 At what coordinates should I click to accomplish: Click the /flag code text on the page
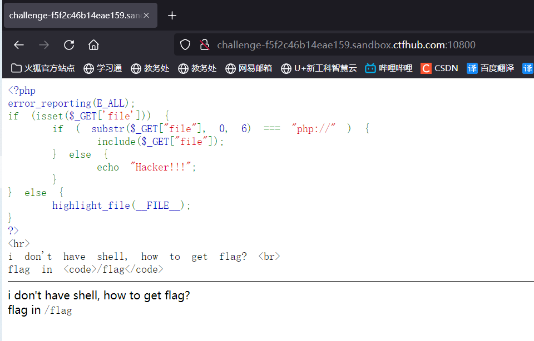(x=58, y=310)
